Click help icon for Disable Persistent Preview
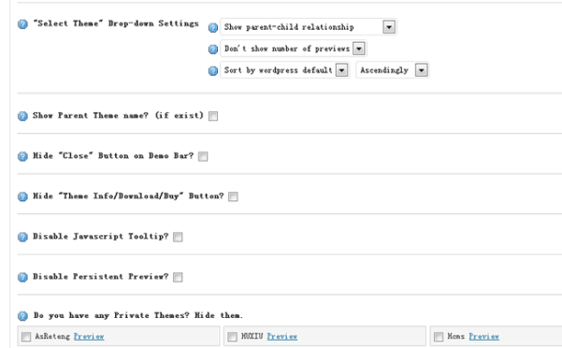Screen dimensions: 562x348 pos(22,277)
